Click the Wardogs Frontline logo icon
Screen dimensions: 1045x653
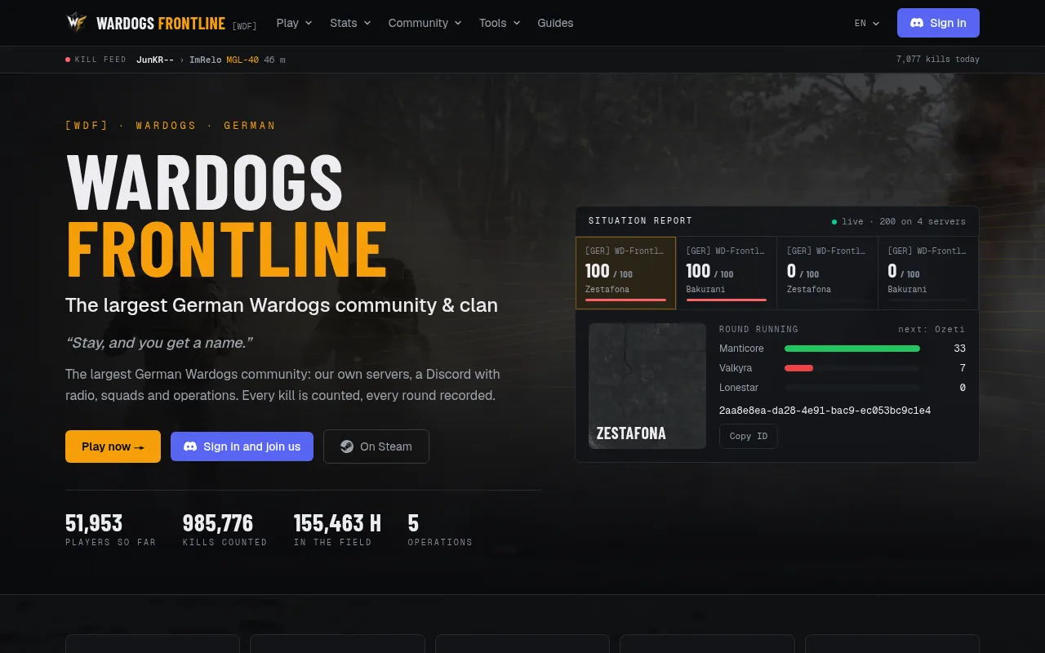click(77, 23)
